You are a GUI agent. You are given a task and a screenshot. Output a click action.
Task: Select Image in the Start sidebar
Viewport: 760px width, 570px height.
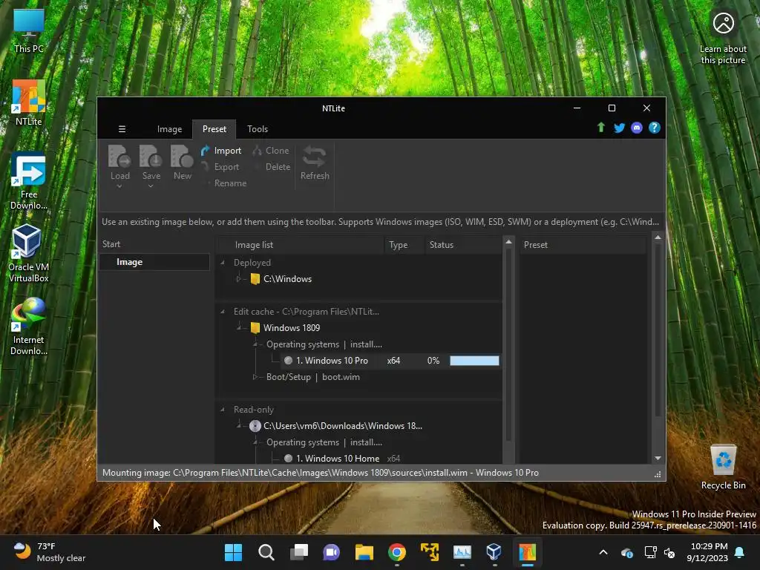coord(154,262)
